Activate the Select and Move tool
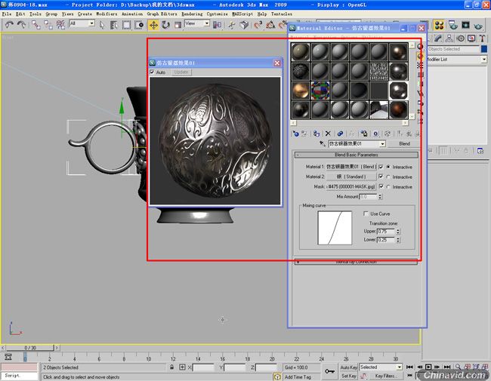The width and height of the screenshot is (491, 381). click(x=153, y=25)
